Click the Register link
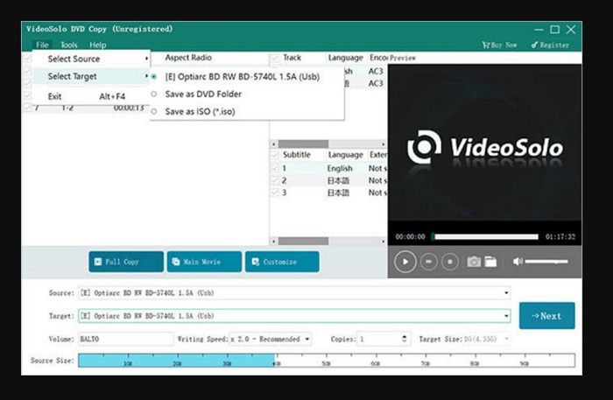The image size is (613, 400). tap(550, 45)
